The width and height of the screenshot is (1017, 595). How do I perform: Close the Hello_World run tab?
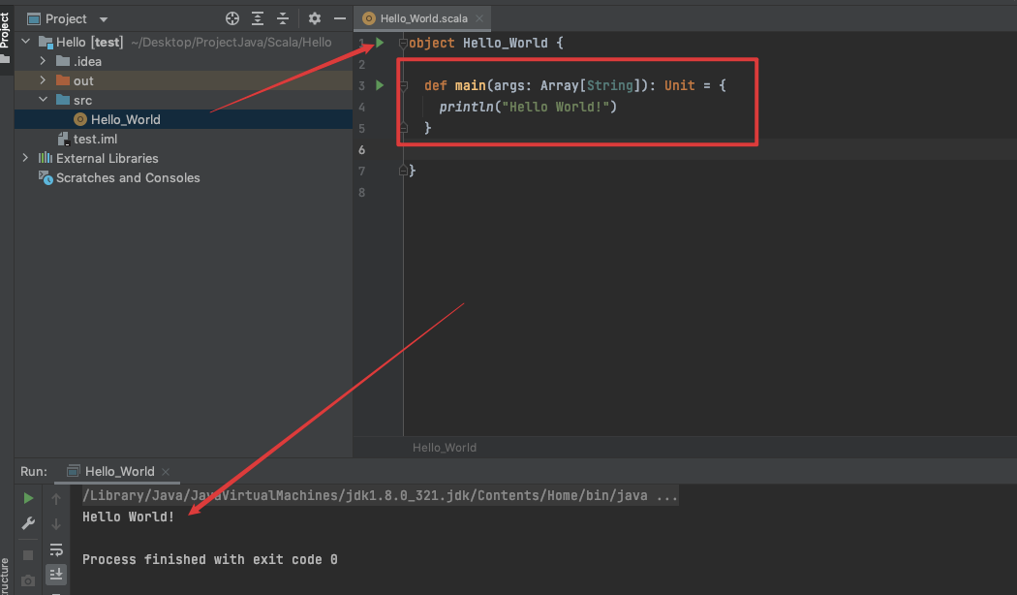166,472
